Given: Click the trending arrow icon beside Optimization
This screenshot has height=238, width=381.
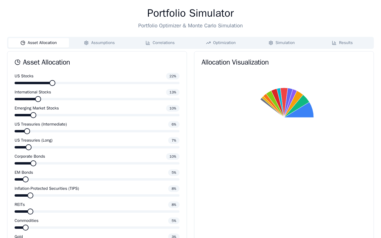Looking at the screenshot, I should (x=208, y=43).
